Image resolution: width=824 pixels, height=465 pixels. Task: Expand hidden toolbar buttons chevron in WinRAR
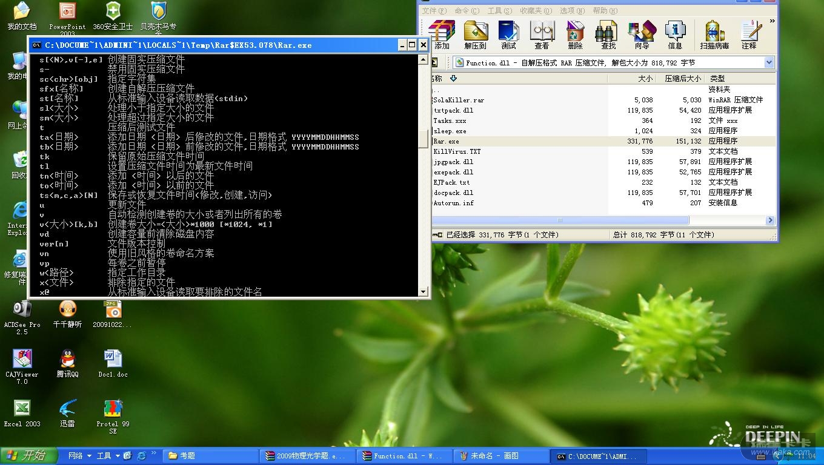772,21
